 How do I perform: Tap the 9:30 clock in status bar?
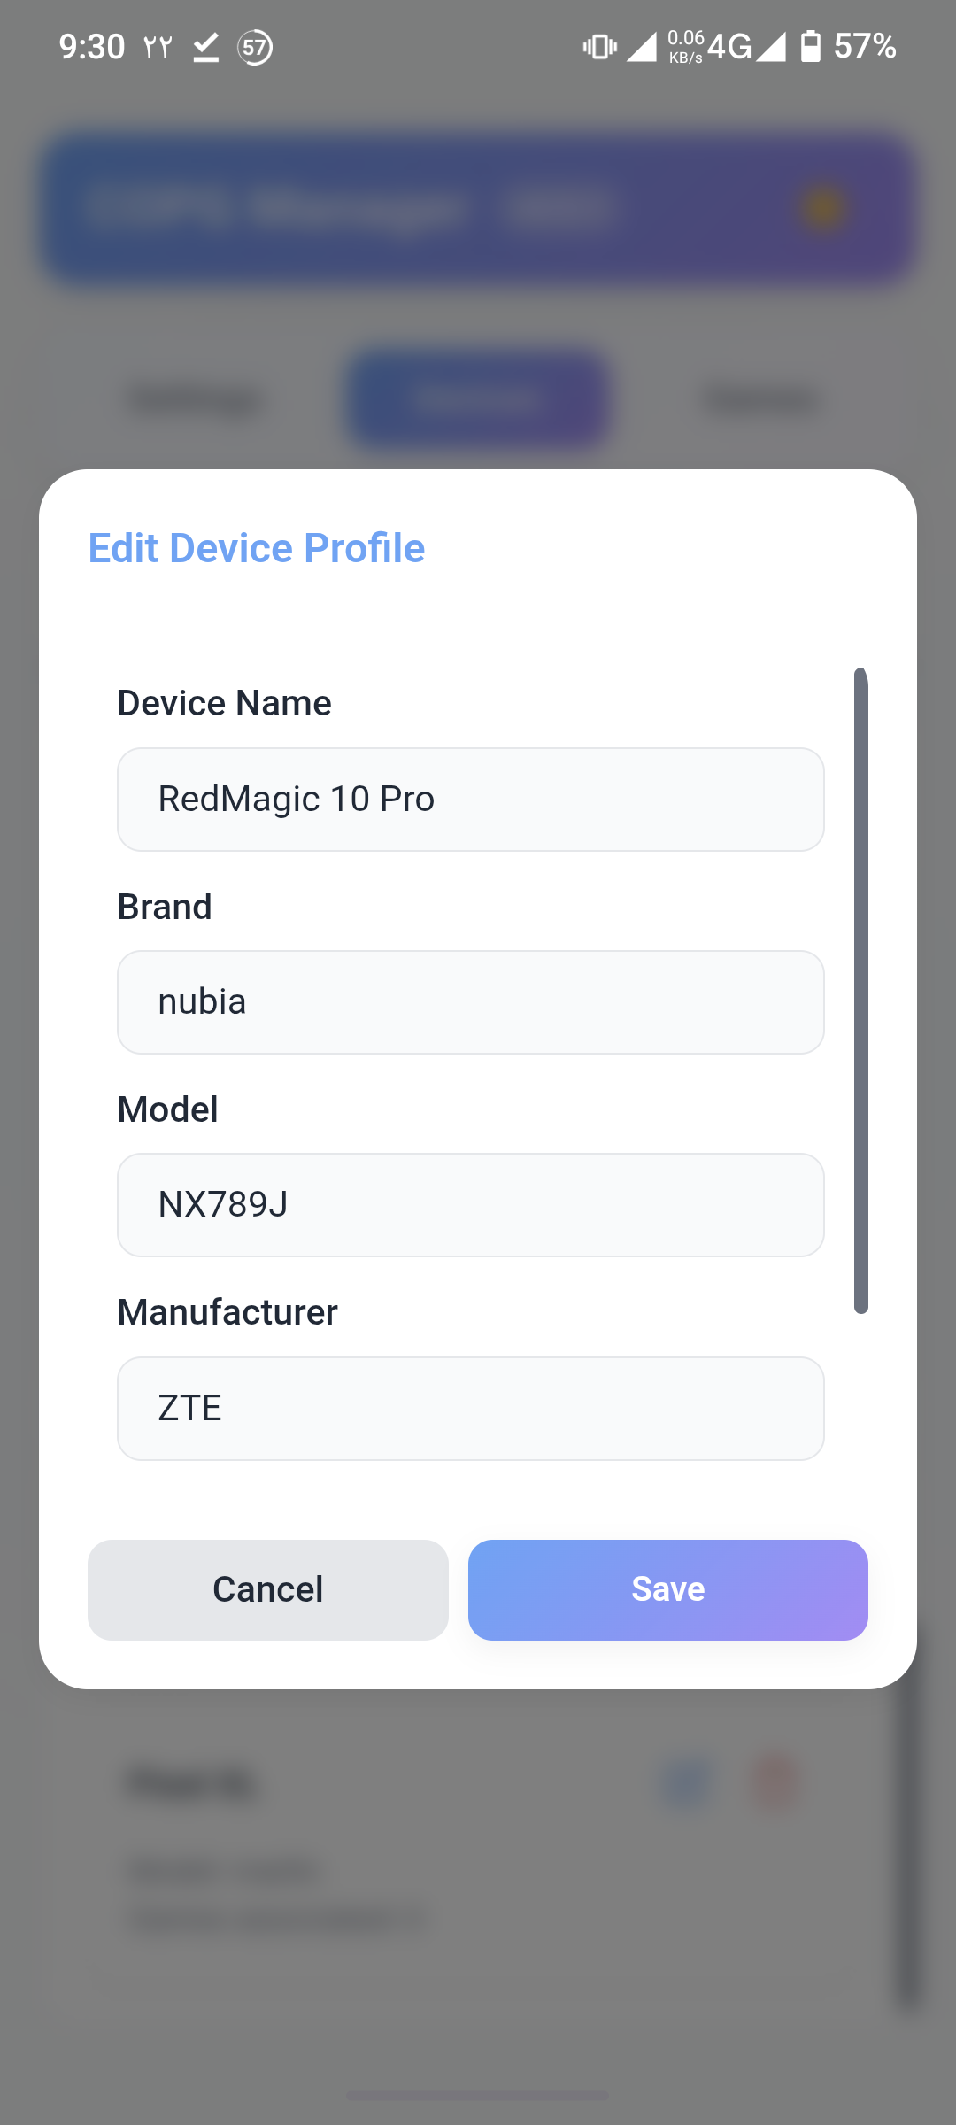pos(92,47)
